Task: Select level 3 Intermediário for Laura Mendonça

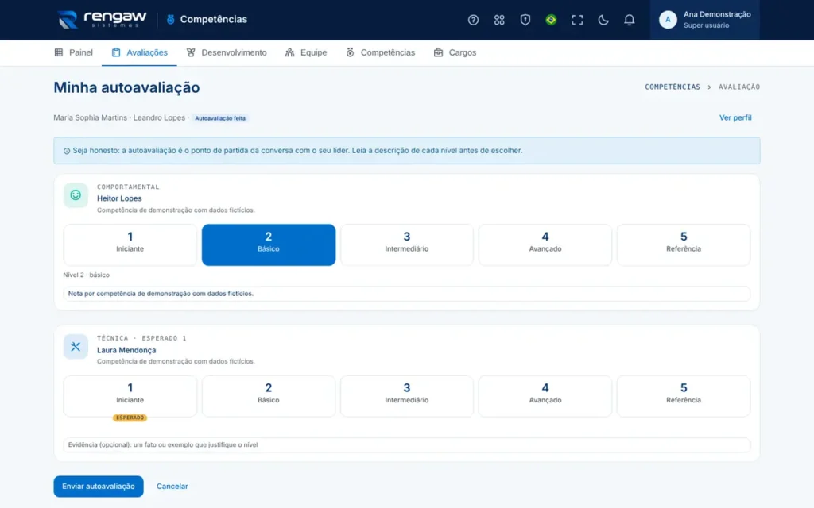Action: coord(406,396)
